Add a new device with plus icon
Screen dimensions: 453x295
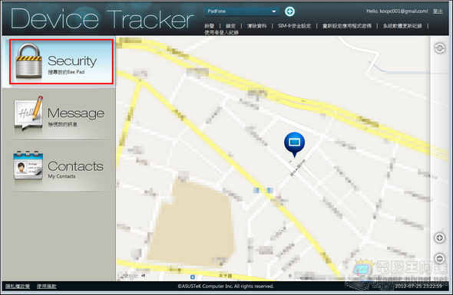pos(289,11)
